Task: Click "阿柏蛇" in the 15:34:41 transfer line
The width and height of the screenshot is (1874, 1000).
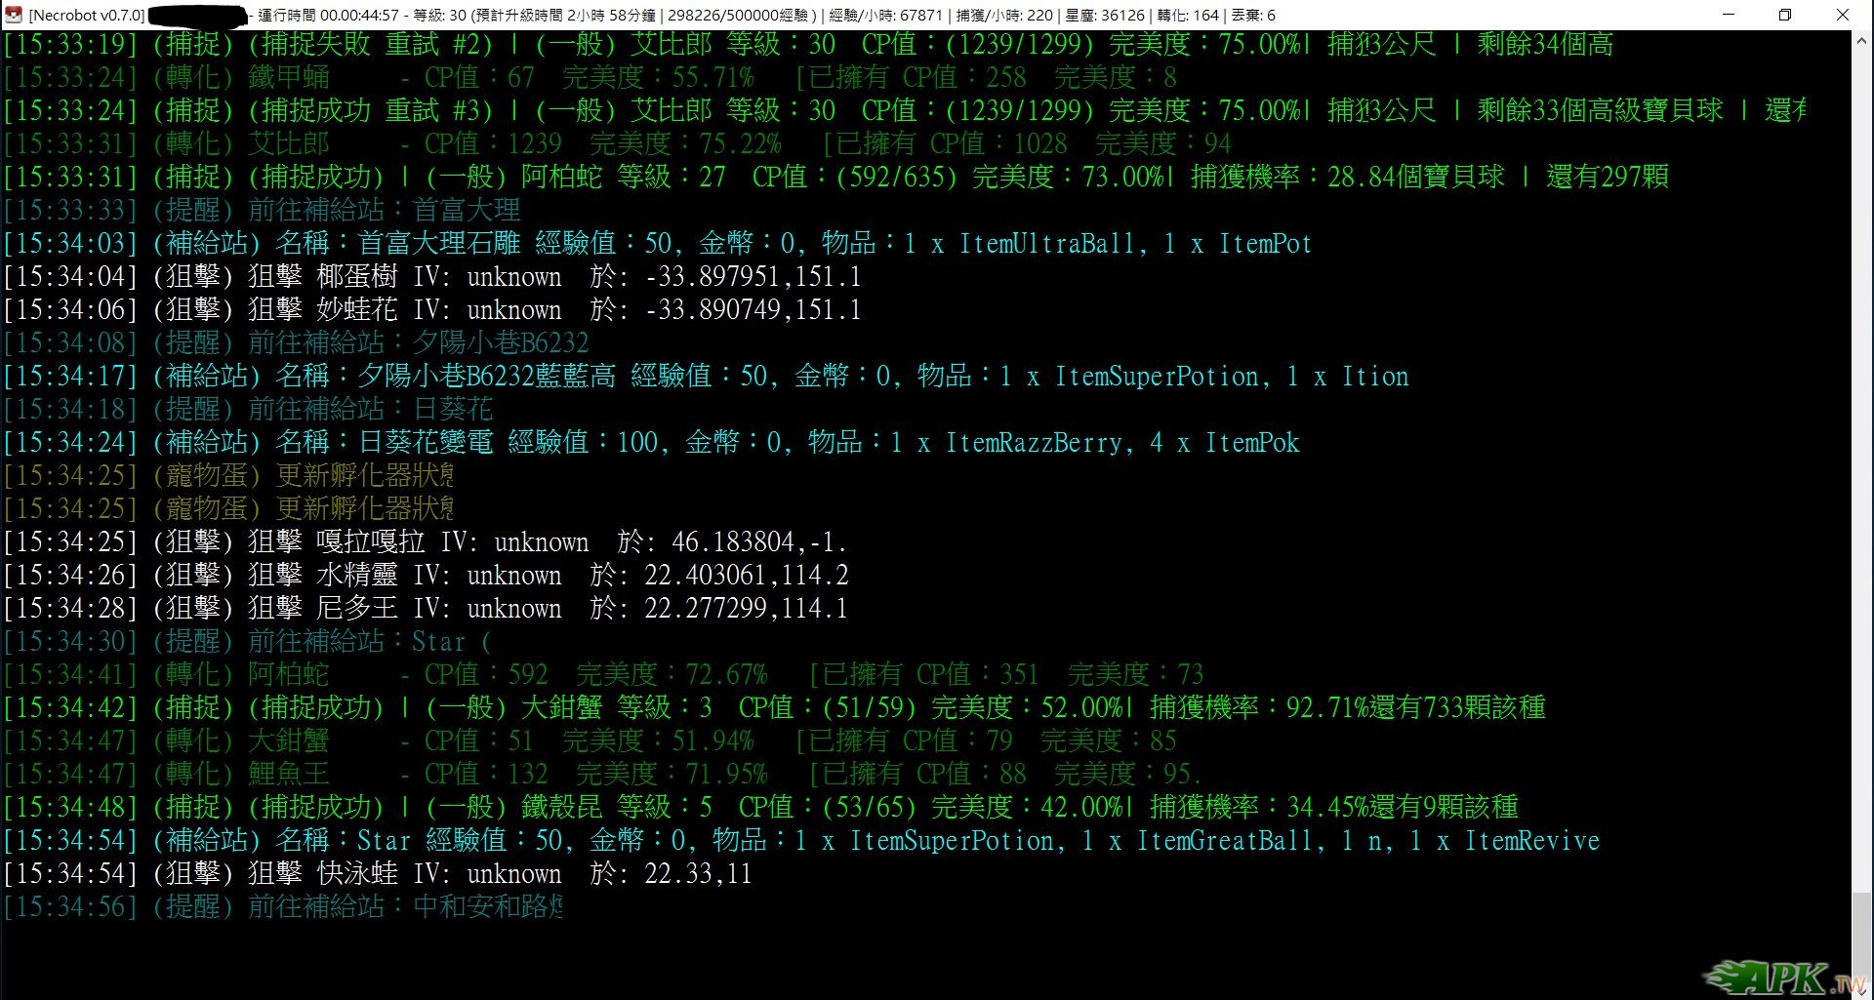Action: coord(289,675)
